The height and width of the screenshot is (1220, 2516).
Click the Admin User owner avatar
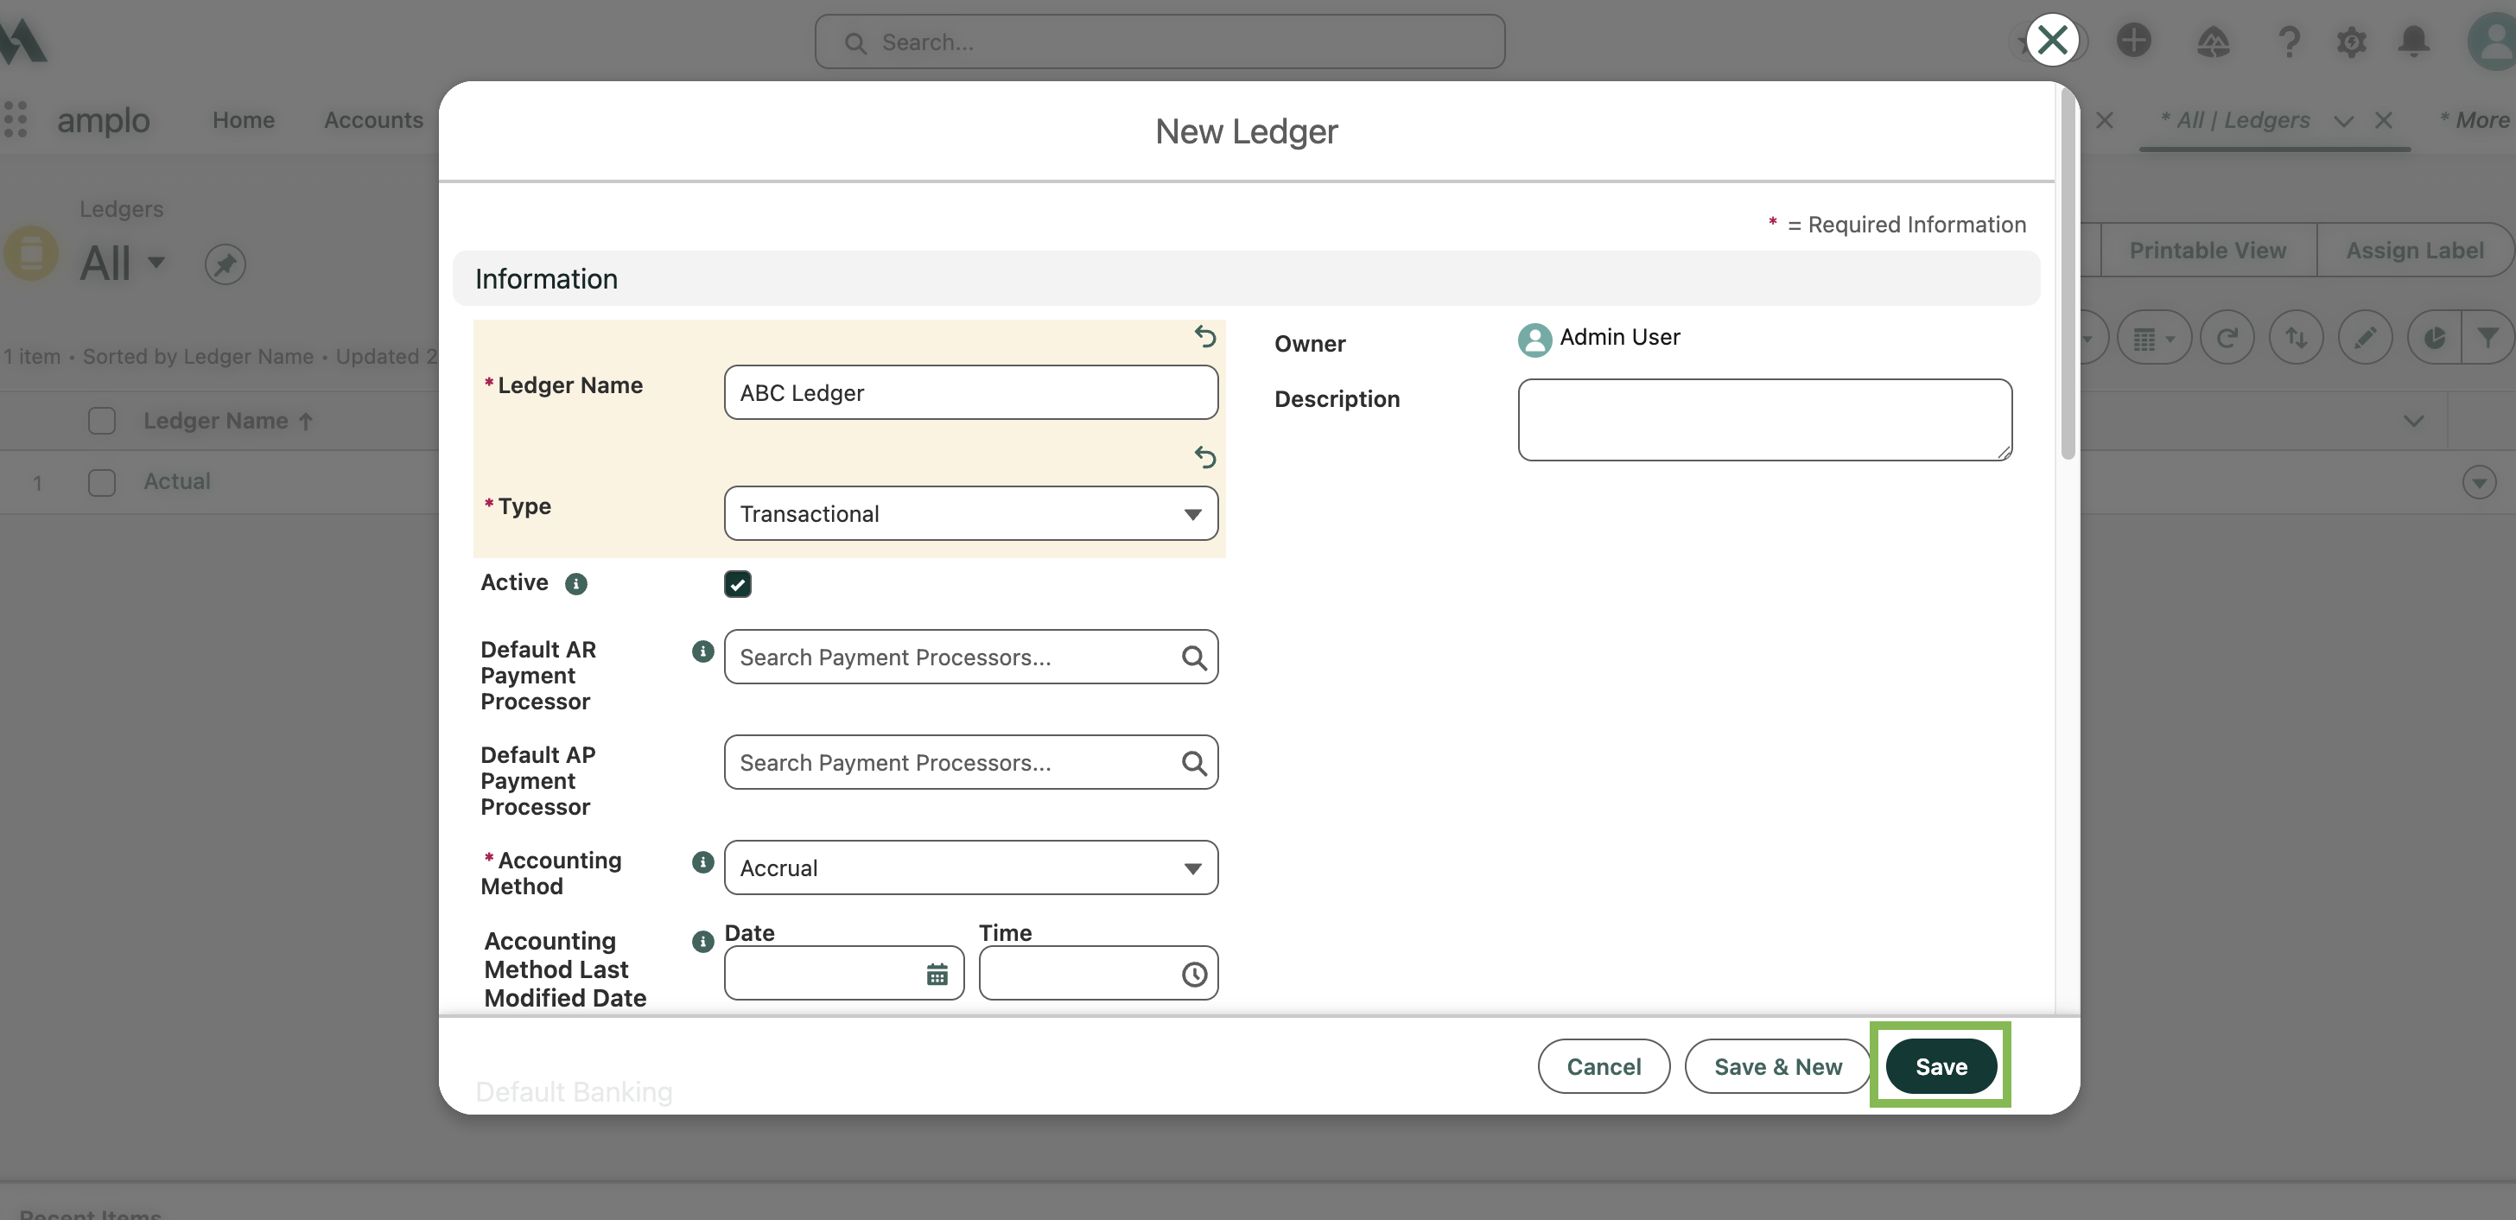click(x=1534, y=339)
